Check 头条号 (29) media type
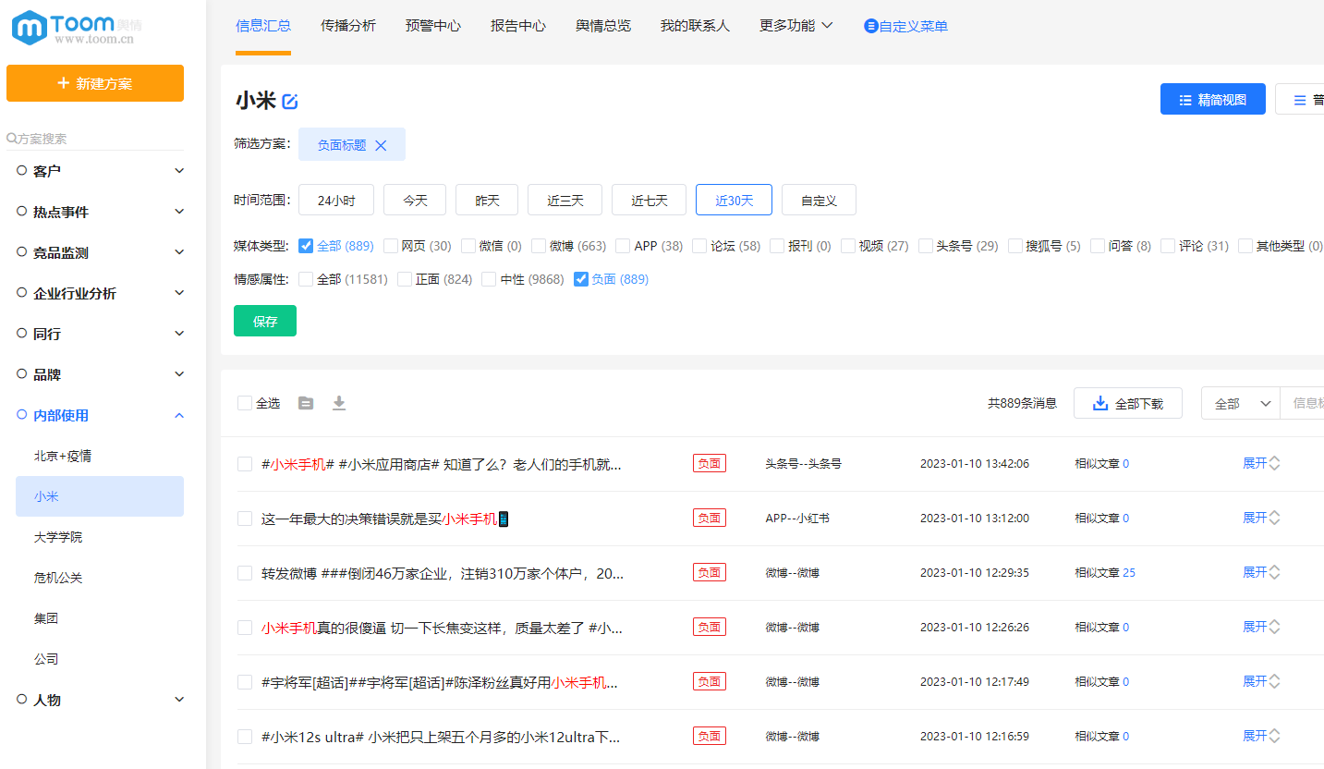 [x=926, y=246]
